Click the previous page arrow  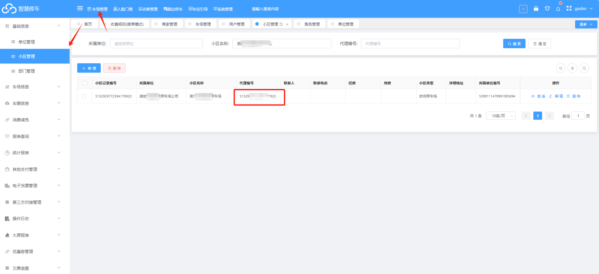pyautogui.click(x=526, y=116)
